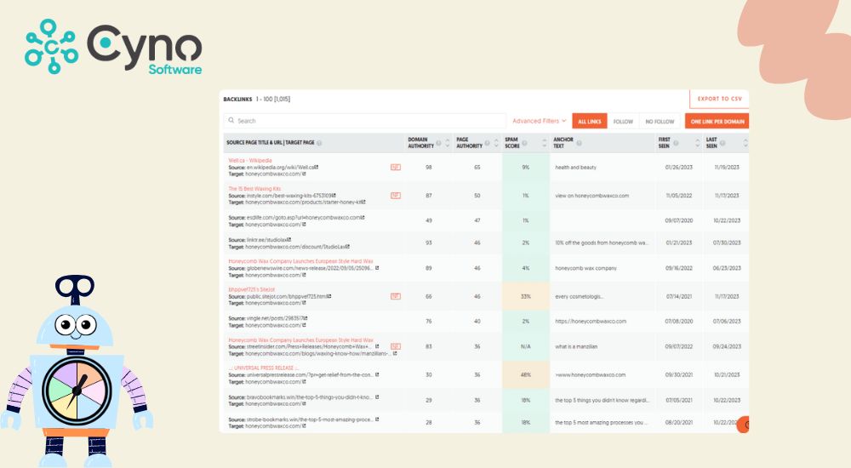Enable One Link Per Domain
The width and height of the screenshot is (851, 468).
[719, 122]
